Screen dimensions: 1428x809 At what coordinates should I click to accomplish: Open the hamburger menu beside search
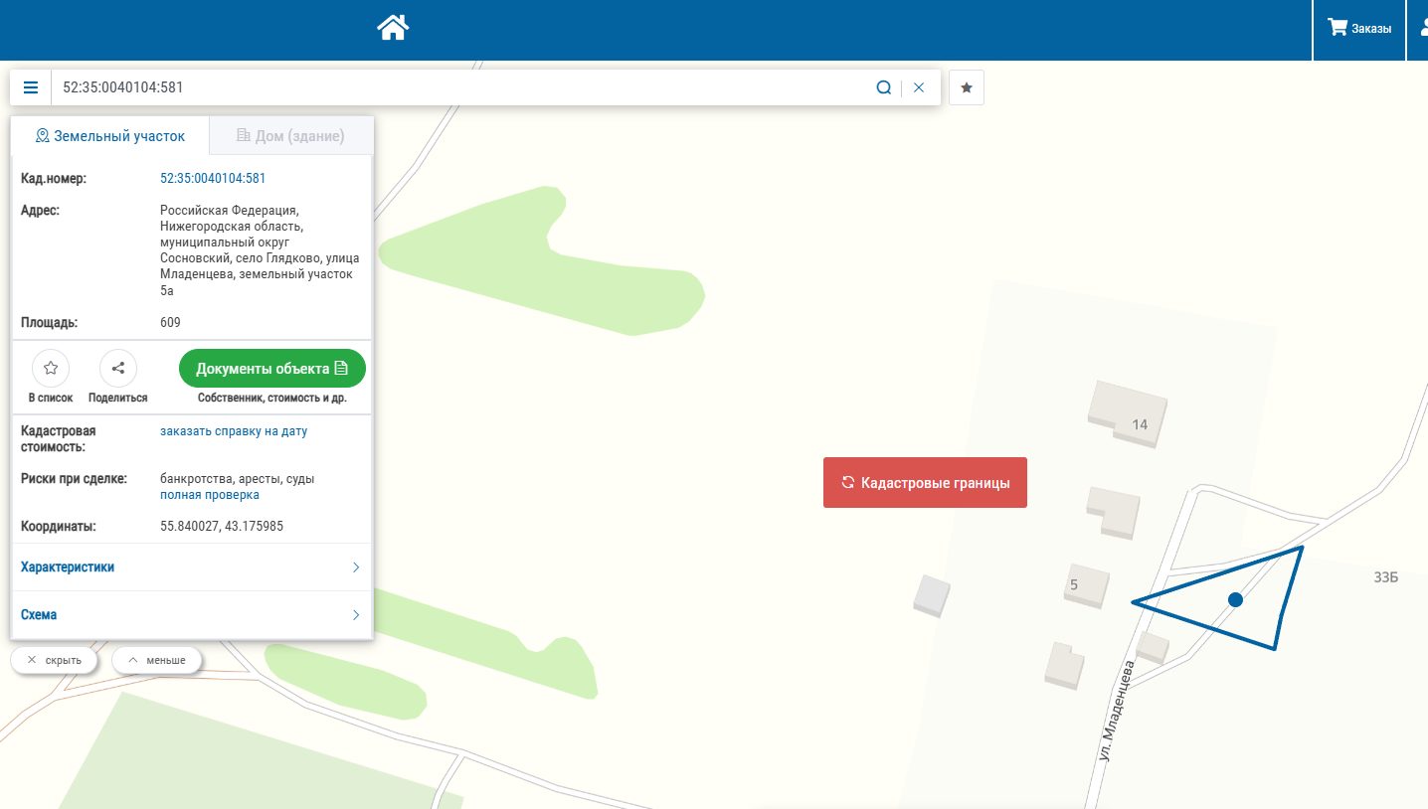click(31, 87)
